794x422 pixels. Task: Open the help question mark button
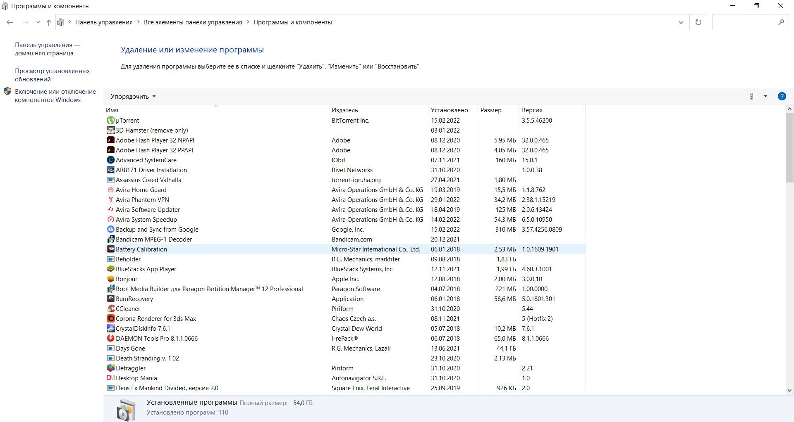coord(782,96)
